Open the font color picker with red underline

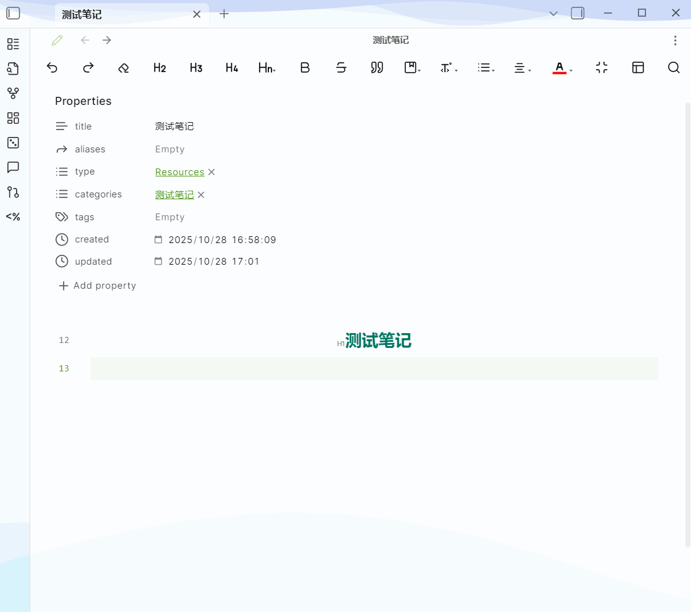pos(562,68)
